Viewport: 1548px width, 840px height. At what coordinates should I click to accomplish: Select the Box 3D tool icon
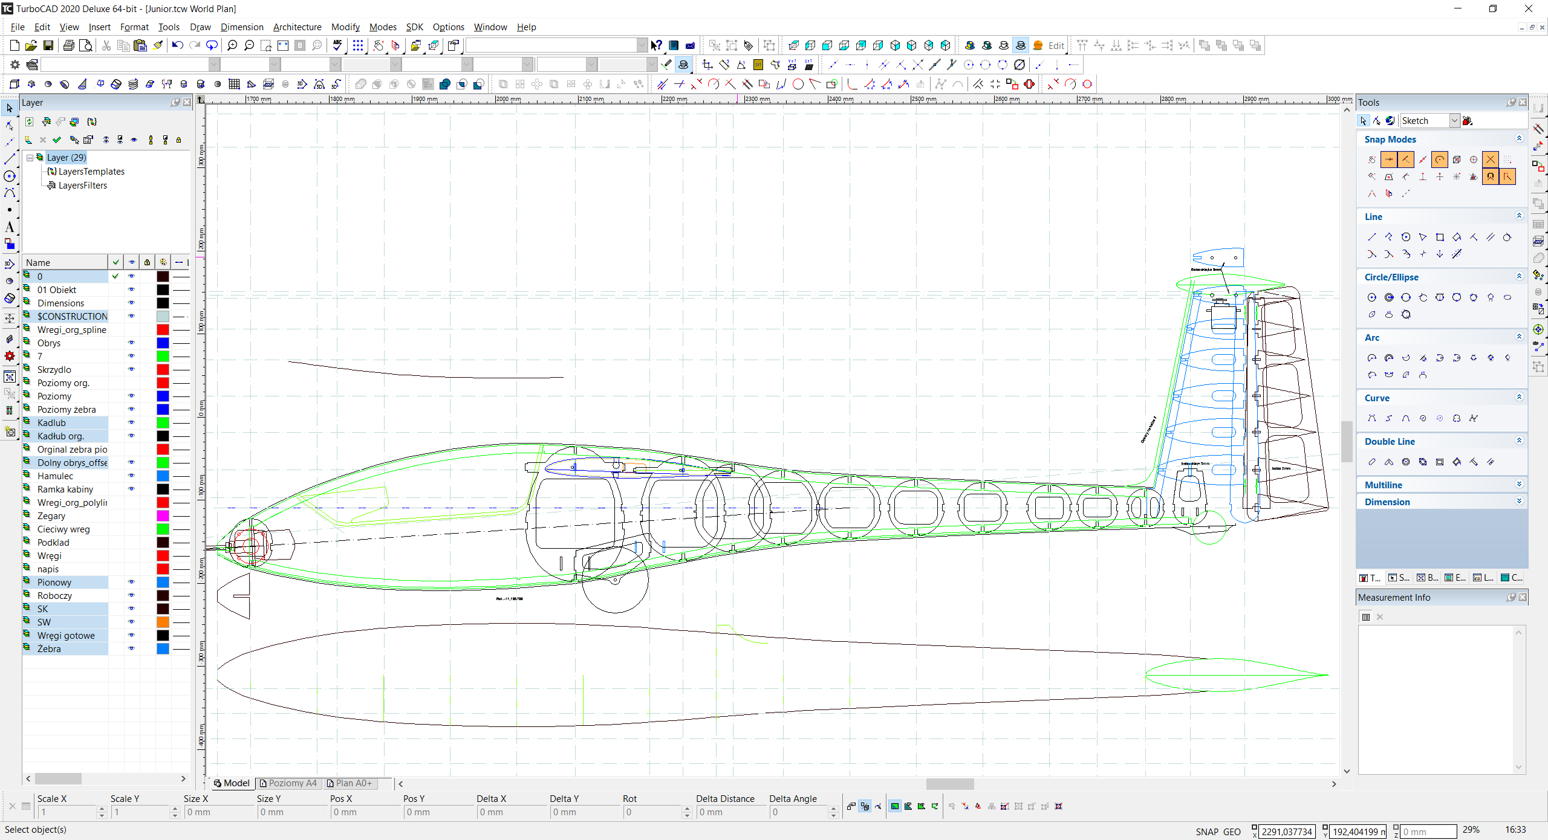(15, 84)
